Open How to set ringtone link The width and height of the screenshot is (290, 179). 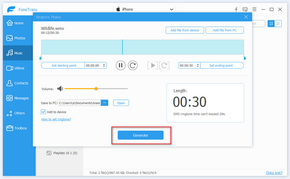click(56, 119)
